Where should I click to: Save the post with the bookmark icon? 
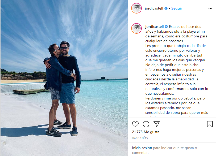pos(210,124)
